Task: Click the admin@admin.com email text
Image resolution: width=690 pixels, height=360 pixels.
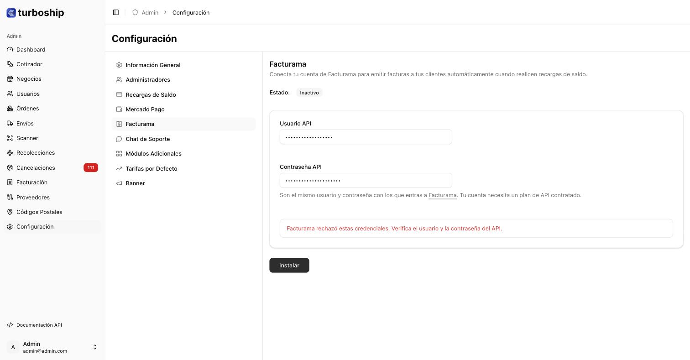Action: 45,351
